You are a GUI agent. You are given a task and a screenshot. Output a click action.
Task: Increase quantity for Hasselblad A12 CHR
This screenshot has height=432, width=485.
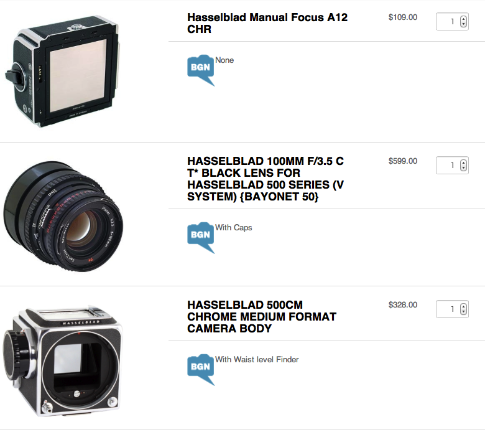463,19
